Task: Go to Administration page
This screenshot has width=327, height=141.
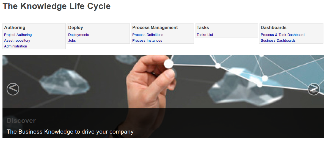Action: 16,46
